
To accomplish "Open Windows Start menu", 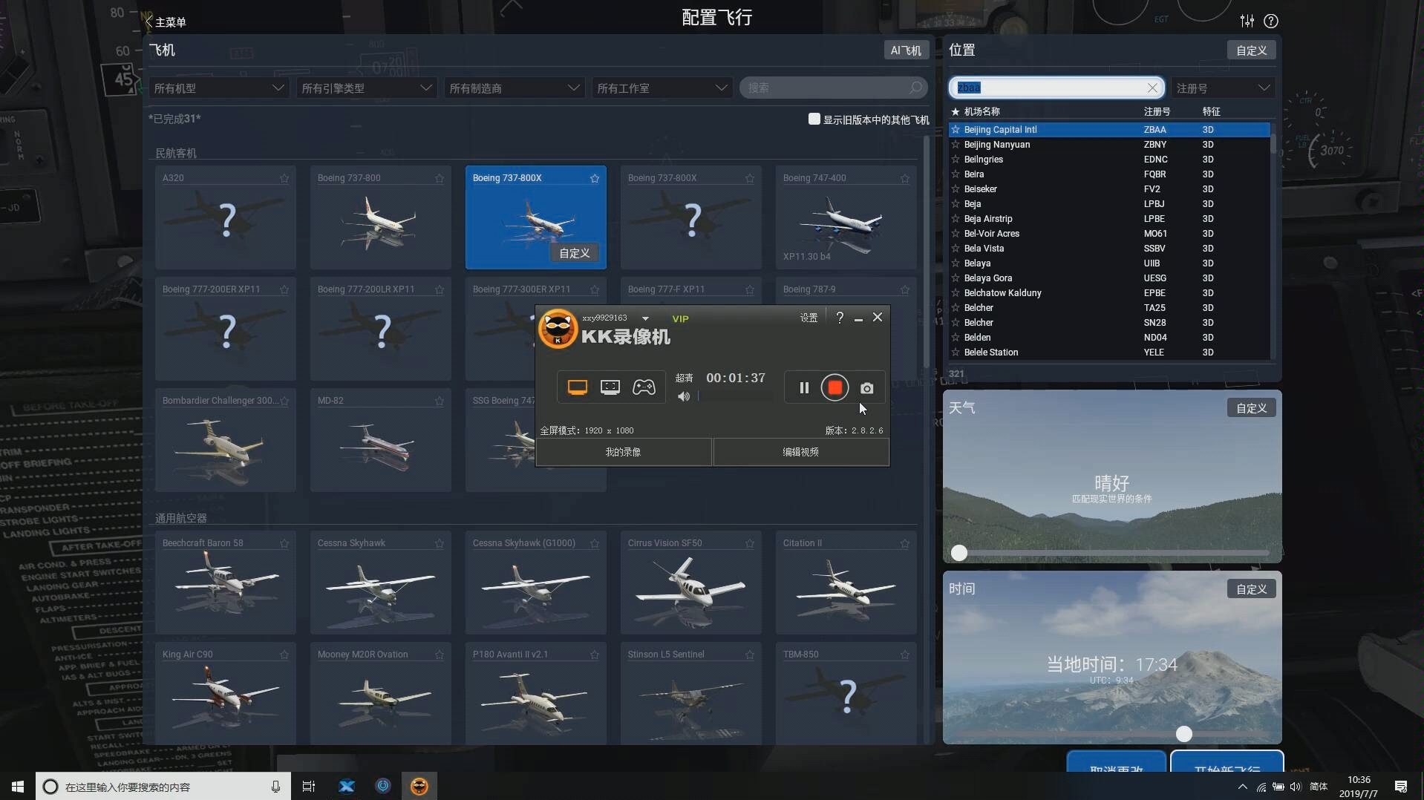I will coord(18,787).
